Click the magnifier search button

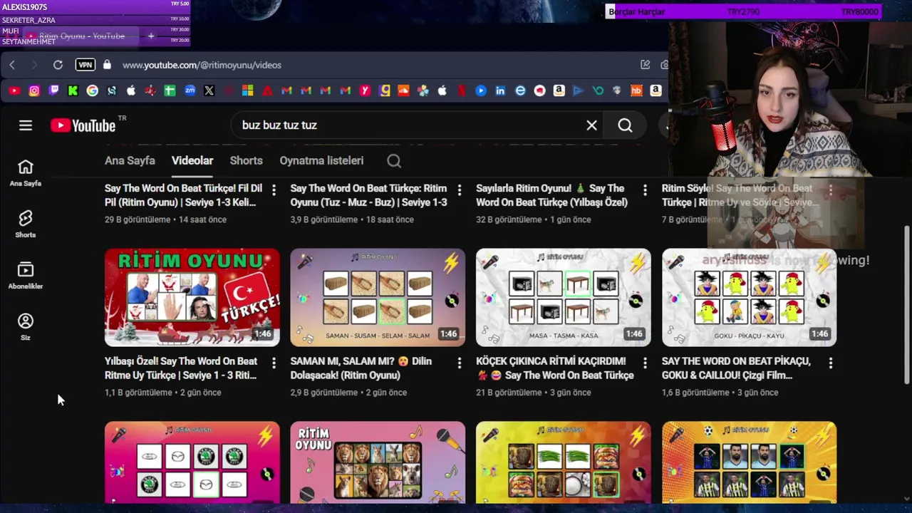tap(625, 125)
